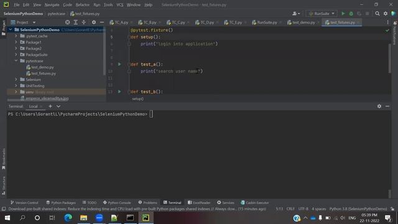Open user account dropdown in toolbar
The height and width of the screenshot is (224, 398).
pyautogui.click(x=296, y=14)
